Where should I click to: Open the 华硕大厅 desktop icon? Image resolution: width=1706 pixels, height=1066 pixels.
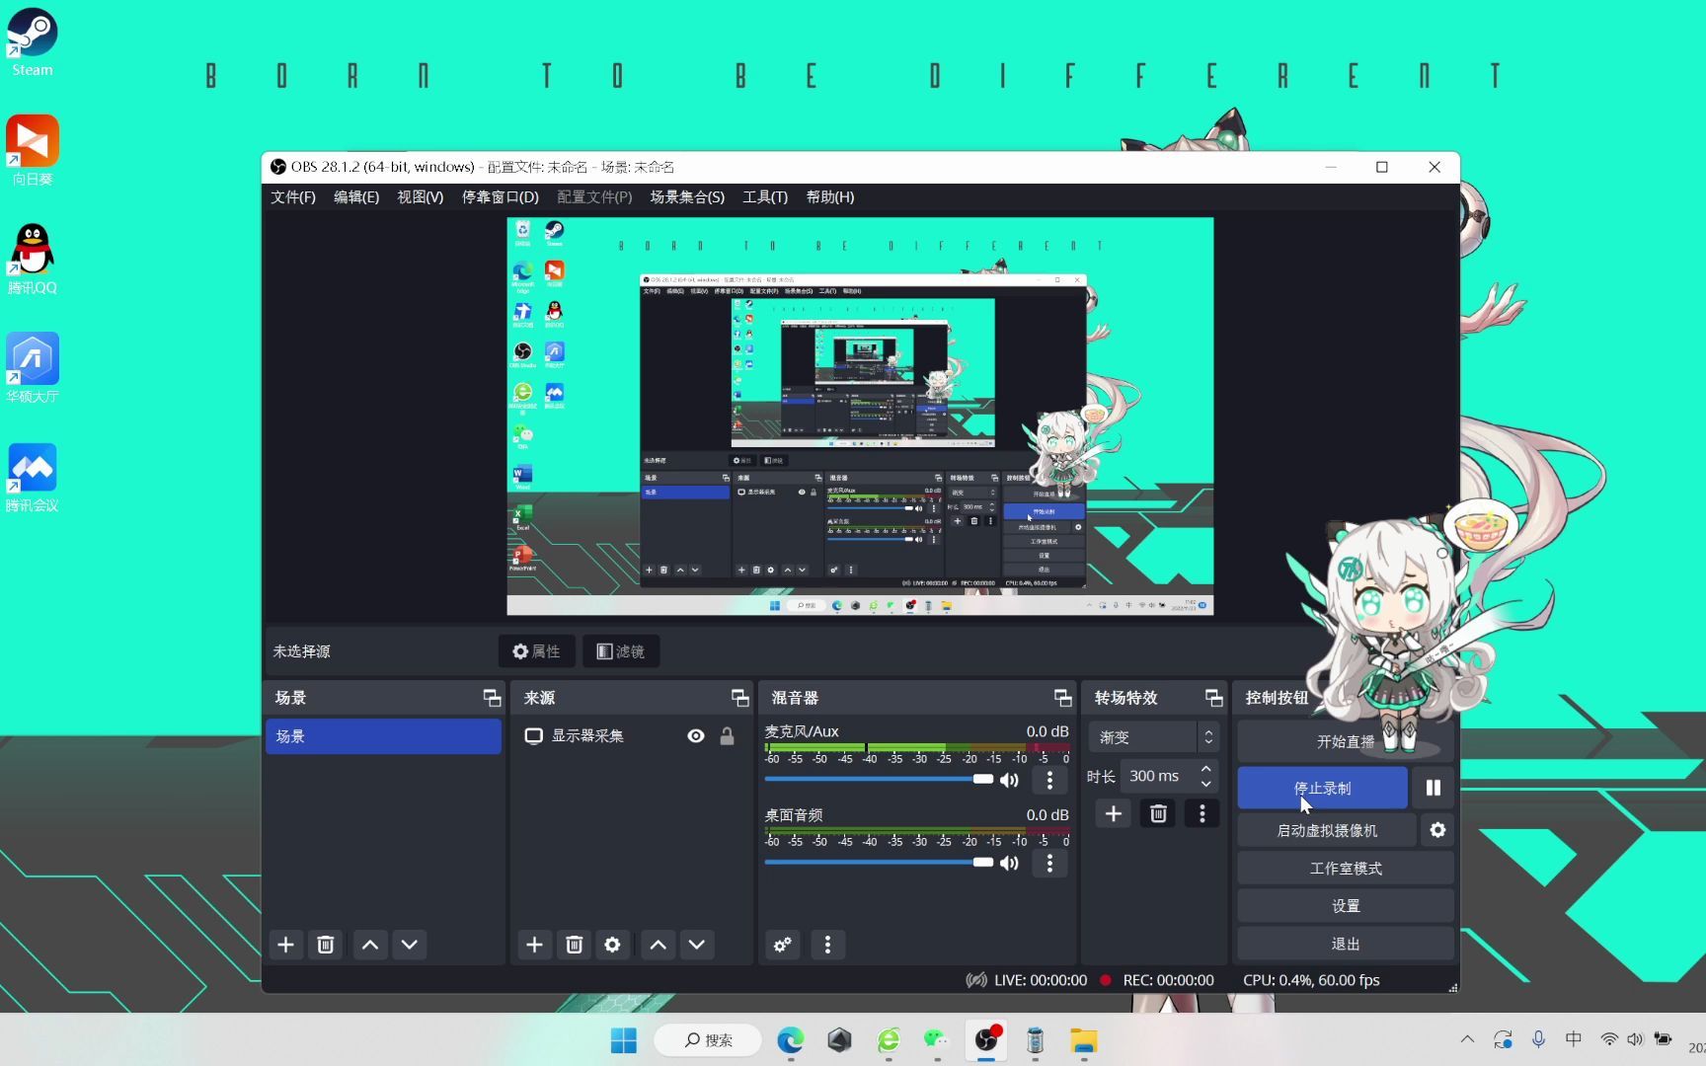33,367
